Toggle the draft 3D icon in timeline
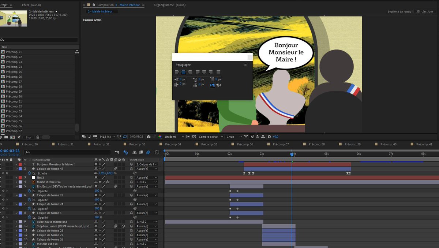 pos(126,152)
